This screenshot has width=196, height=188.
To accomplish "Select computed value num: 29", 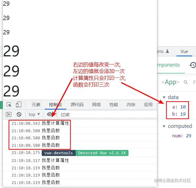I will pyautogui.click(x=182, y=136).
